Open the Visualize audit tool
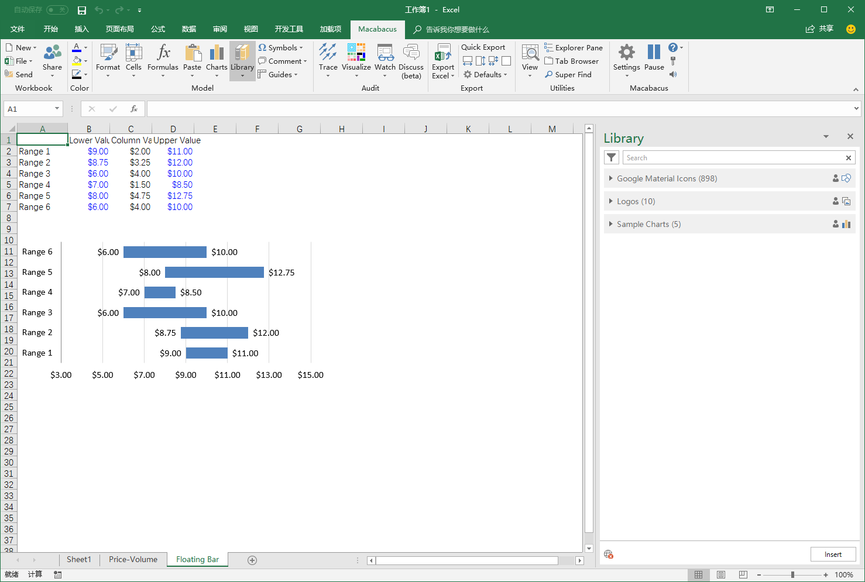This screenshot has width=865, height=582. pos(356,54)
